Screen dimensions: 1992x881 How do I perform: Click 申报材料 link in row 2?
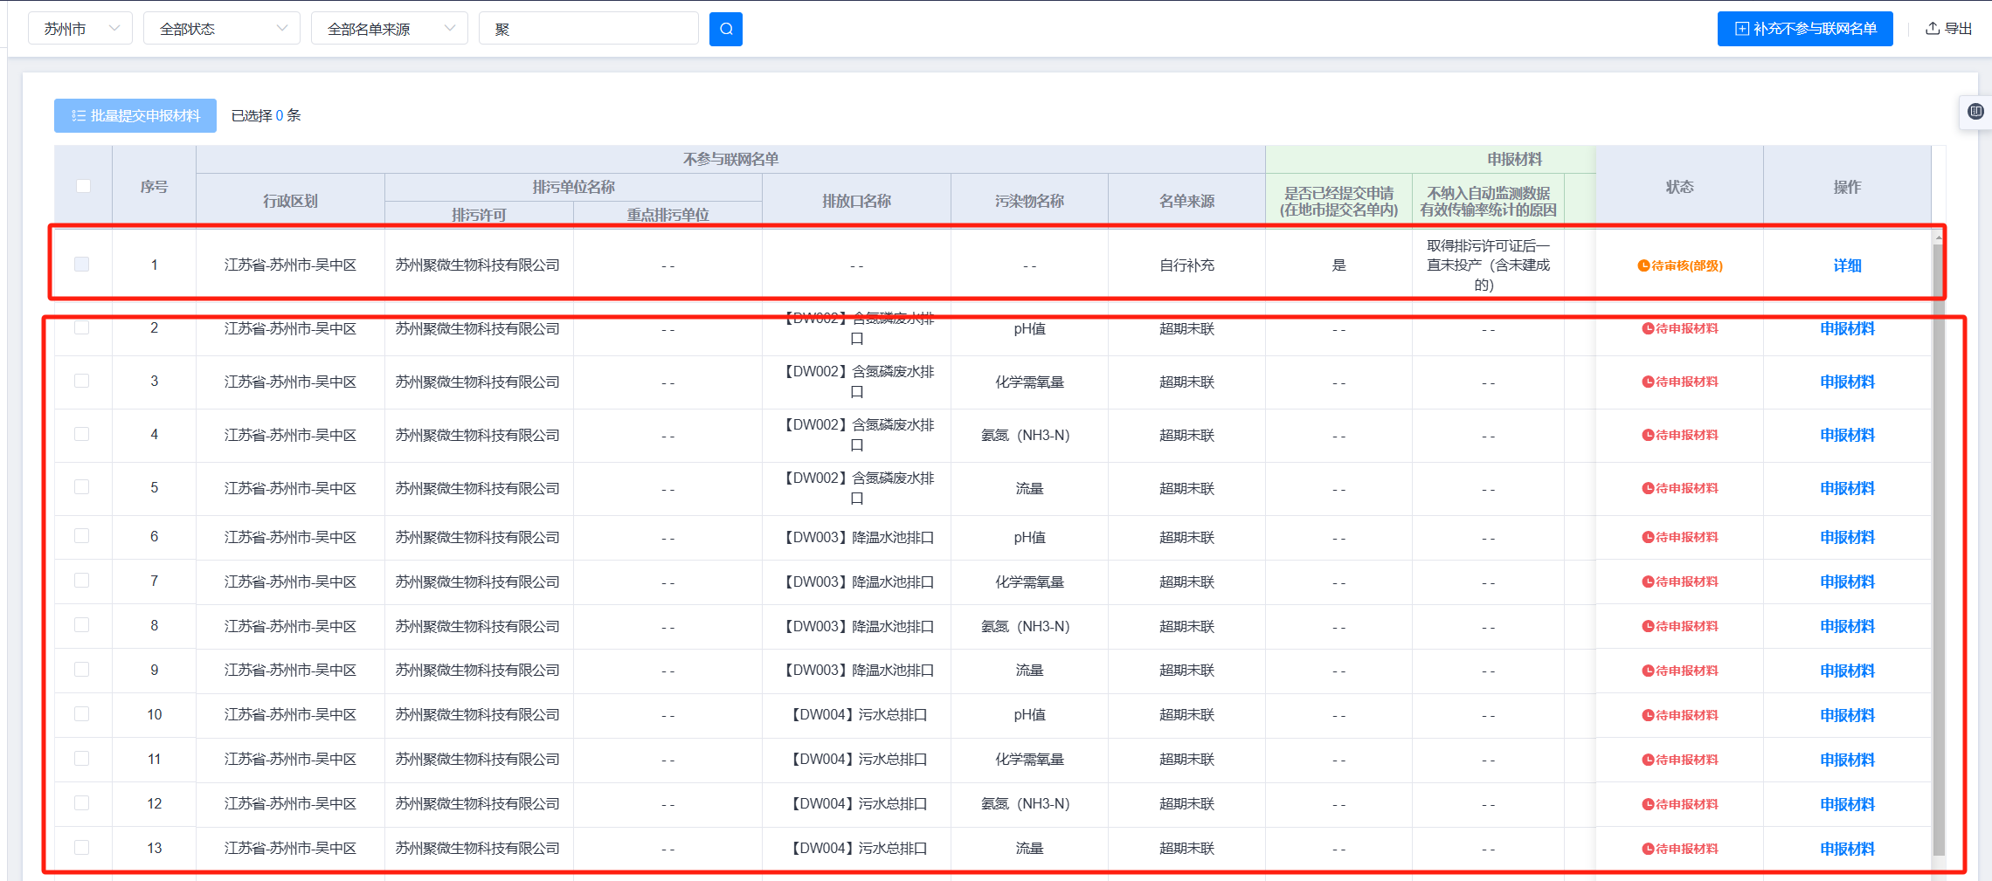1847,328
